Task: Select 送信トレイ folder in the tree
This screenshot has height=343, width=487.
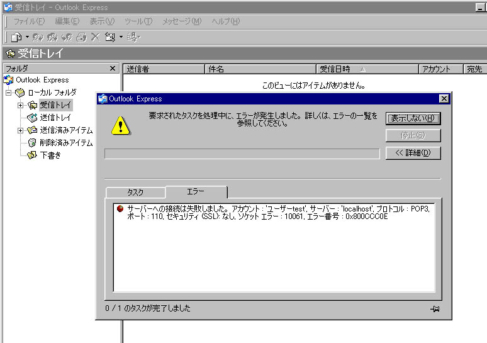Action: (x=55, y=118)
